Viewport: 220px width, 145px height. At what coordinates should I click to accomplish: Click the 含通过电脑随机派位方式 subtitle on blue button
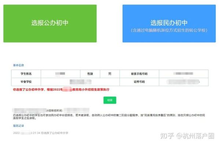(169, 30)
